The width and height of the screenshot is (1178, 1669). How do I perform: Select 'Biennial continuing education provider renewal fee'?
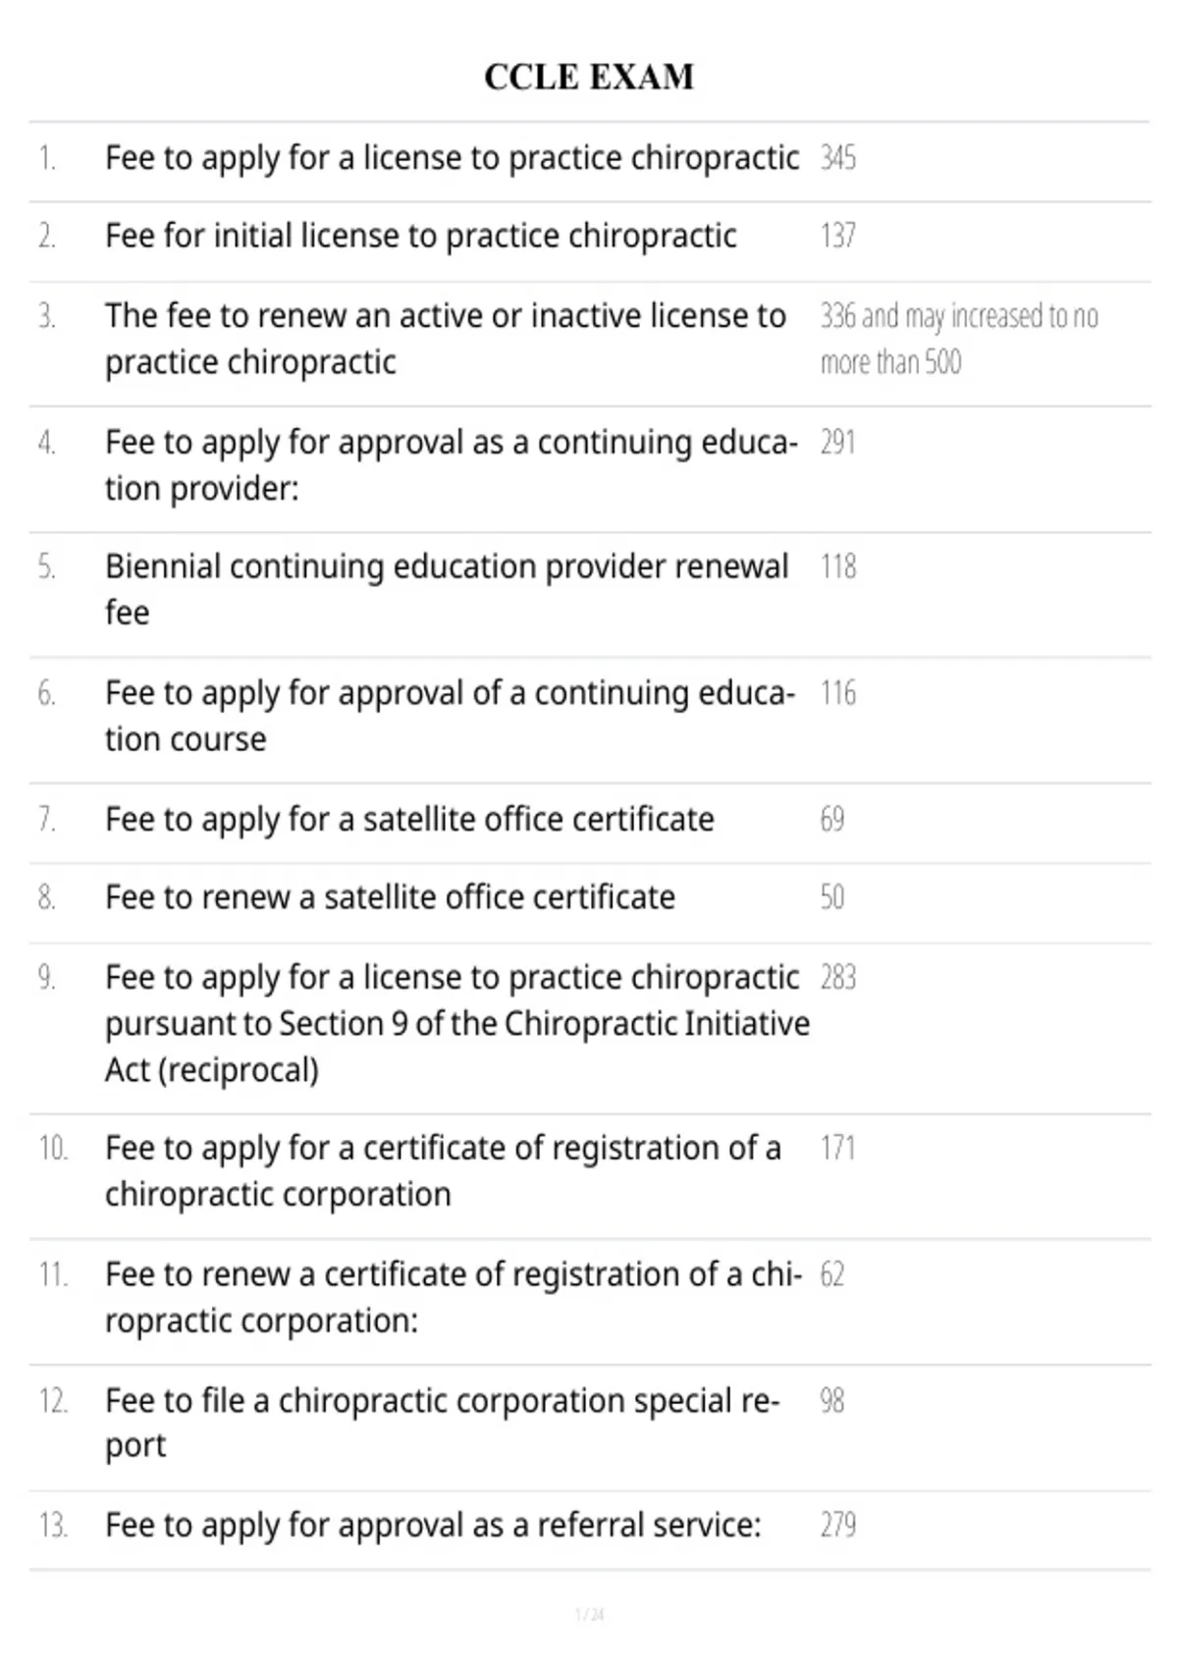pyautogui.click(x=447, y=589)
